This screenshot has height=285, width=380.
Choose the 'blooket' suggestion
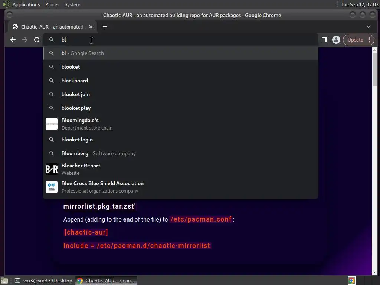tap(181, 67)
